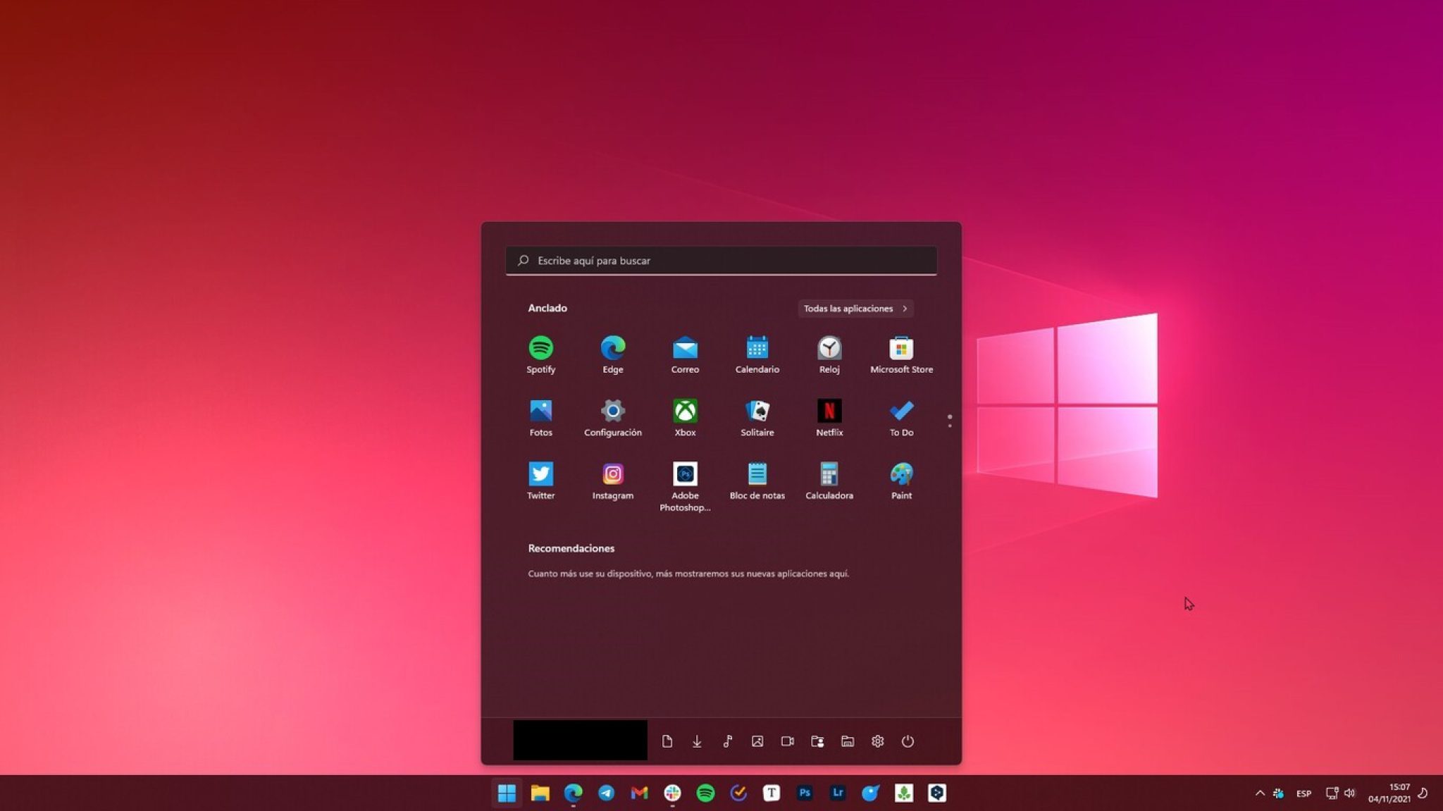Expand the Todas las aplicaciones chevron arrow
This screenshot has height=811, width=1443.
tap(904, 308)
